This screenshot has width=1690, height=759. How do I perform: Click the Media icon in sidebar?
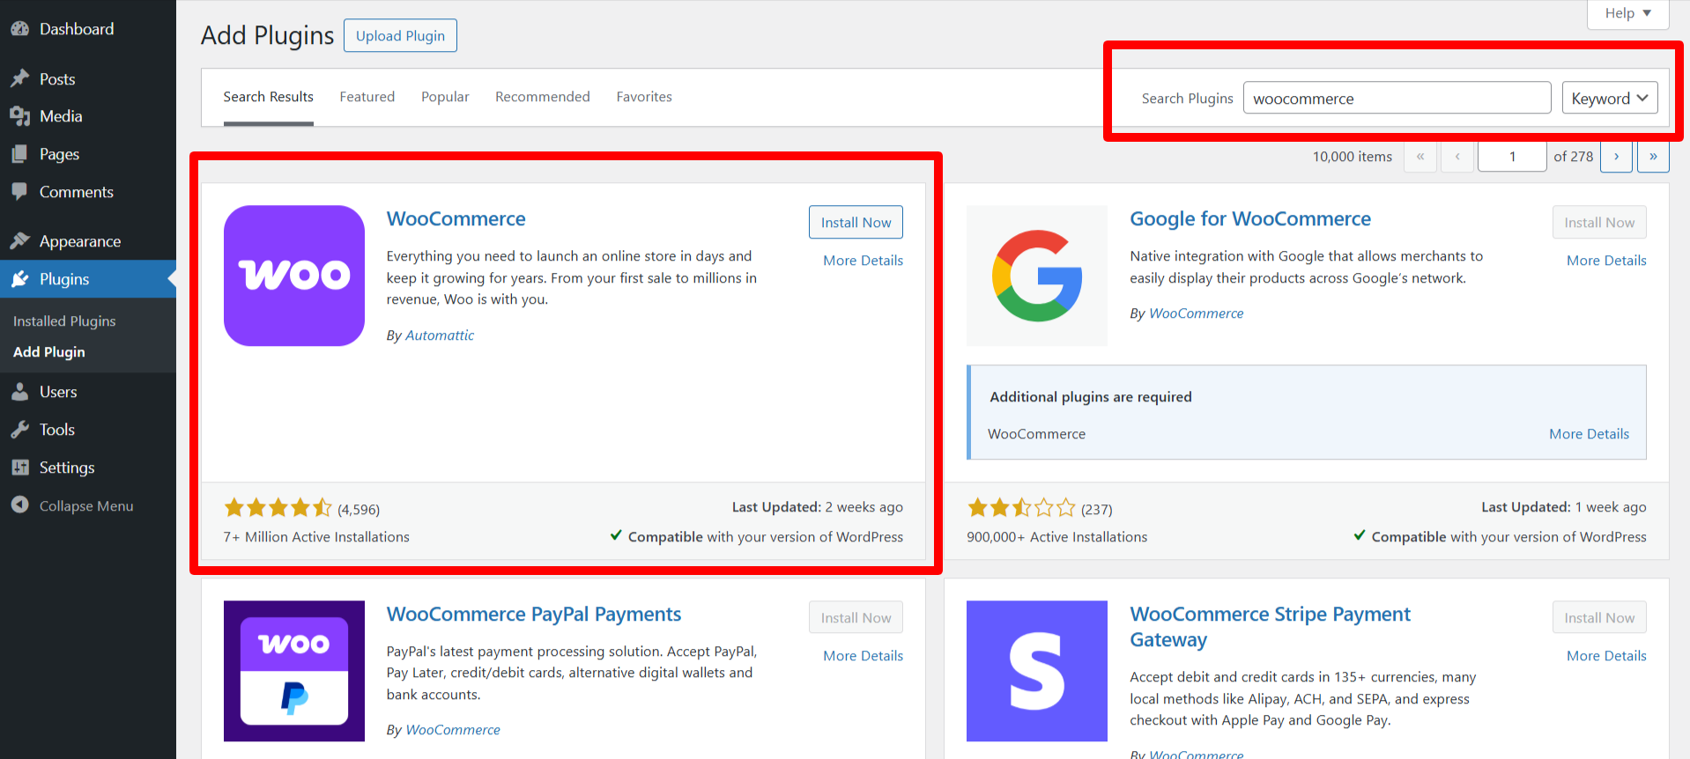click(x=19, y=116)
